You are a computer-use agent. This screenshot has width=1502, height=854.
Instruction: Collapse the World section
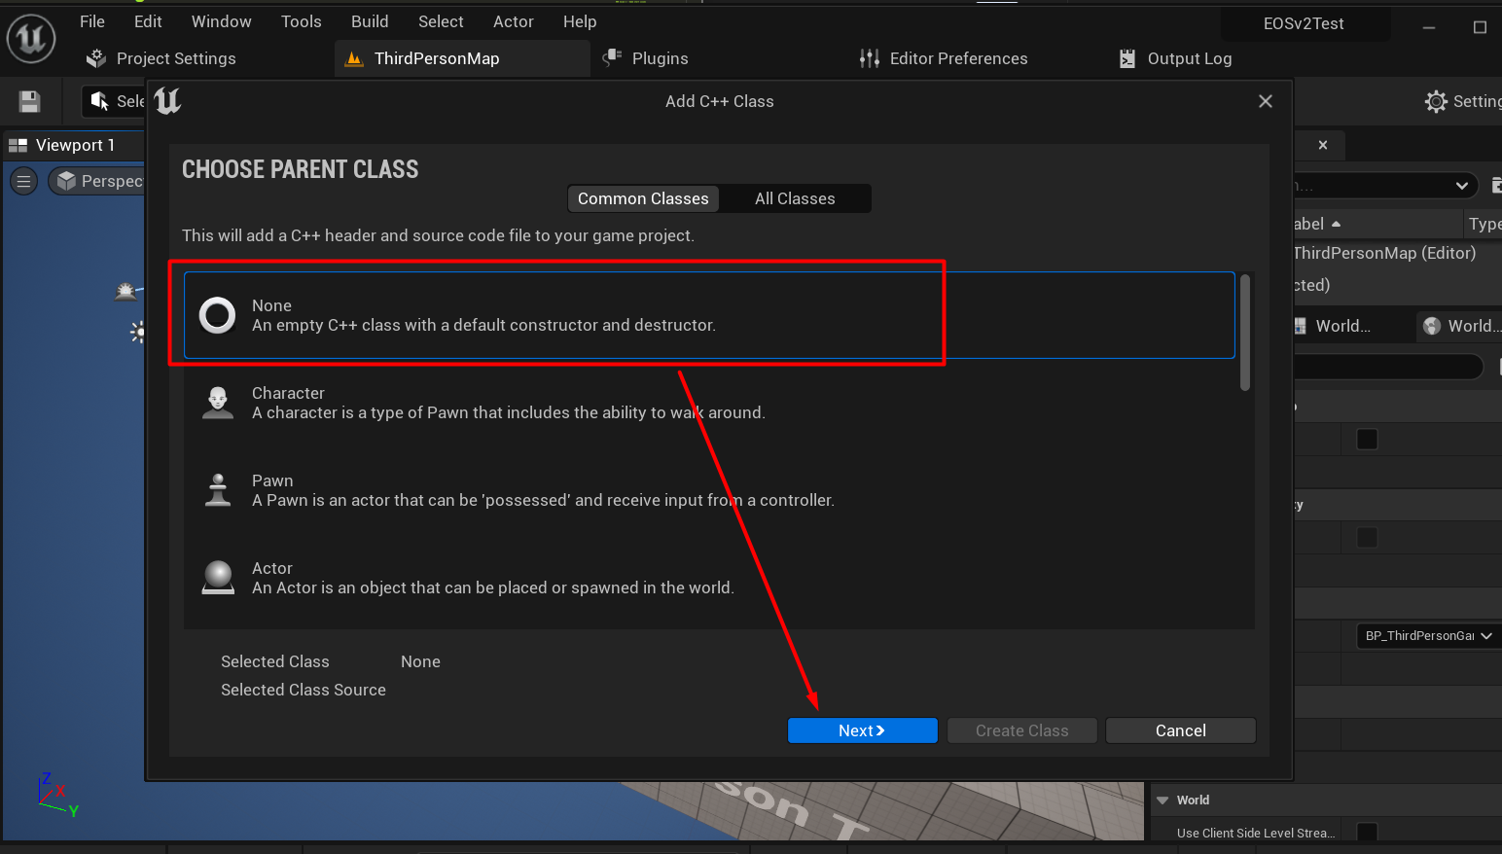pyautogui.click(x=1162, y=800)
